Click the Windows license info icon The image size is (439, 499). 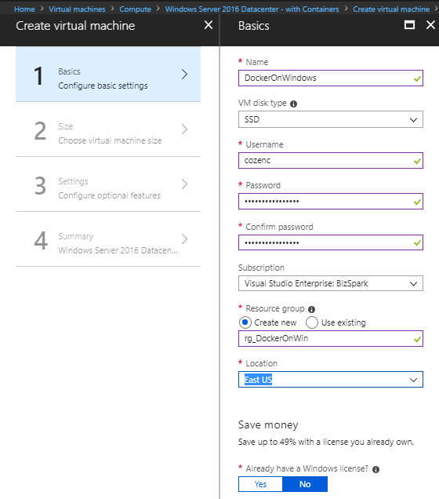click(376, 469)
